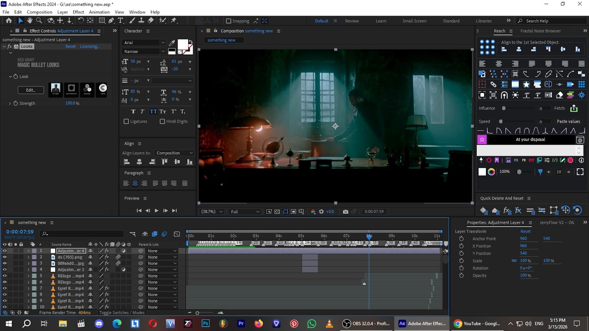Select the Hand tool in toolbar
589x331 pixels.
[x=29, y=21]
